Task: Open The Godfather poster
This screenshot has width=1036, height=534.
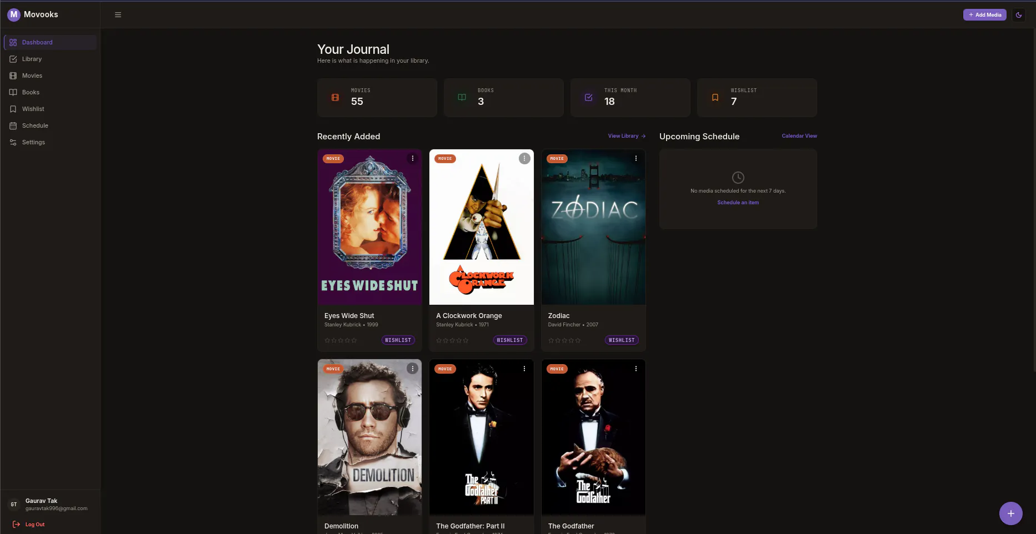Action: click(x=593, y=437)
